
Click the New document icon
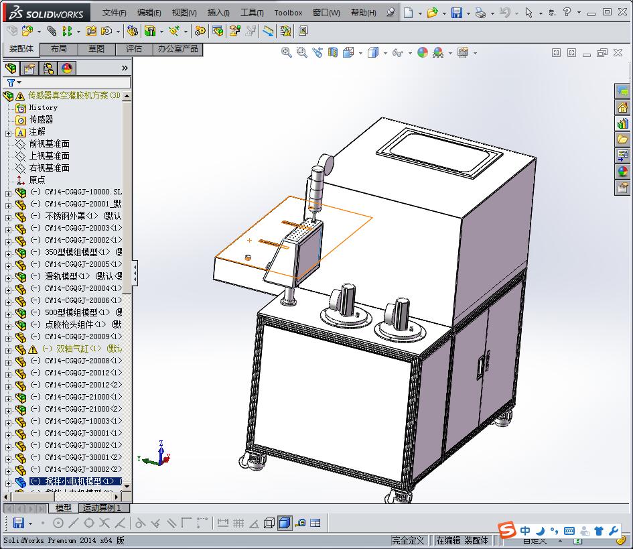tap(408, 13)
